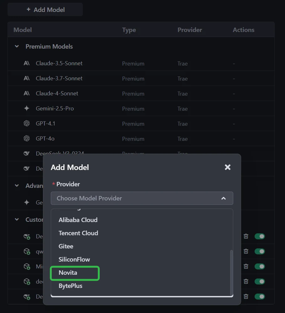Click the Anthropic icon beside Claude-3.5-Sonnet
The image size is (285, 313).
27,63
